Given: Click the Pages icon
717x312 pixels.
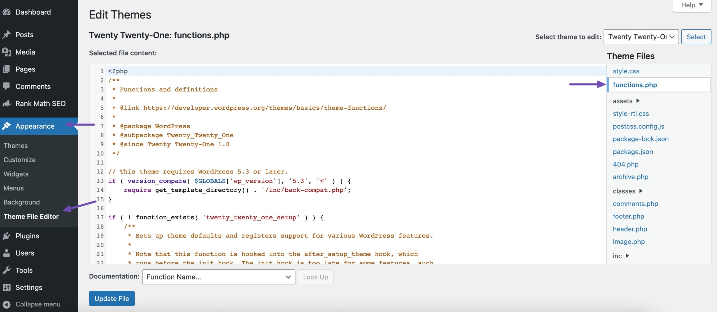Looking at the screenshot, I should click(7, 69).
